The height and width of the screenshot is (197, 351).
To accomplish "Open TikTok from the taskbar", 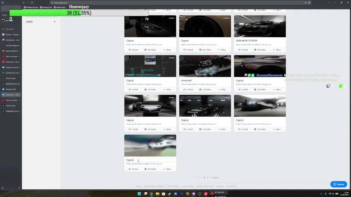I will [x=206, y=194].
